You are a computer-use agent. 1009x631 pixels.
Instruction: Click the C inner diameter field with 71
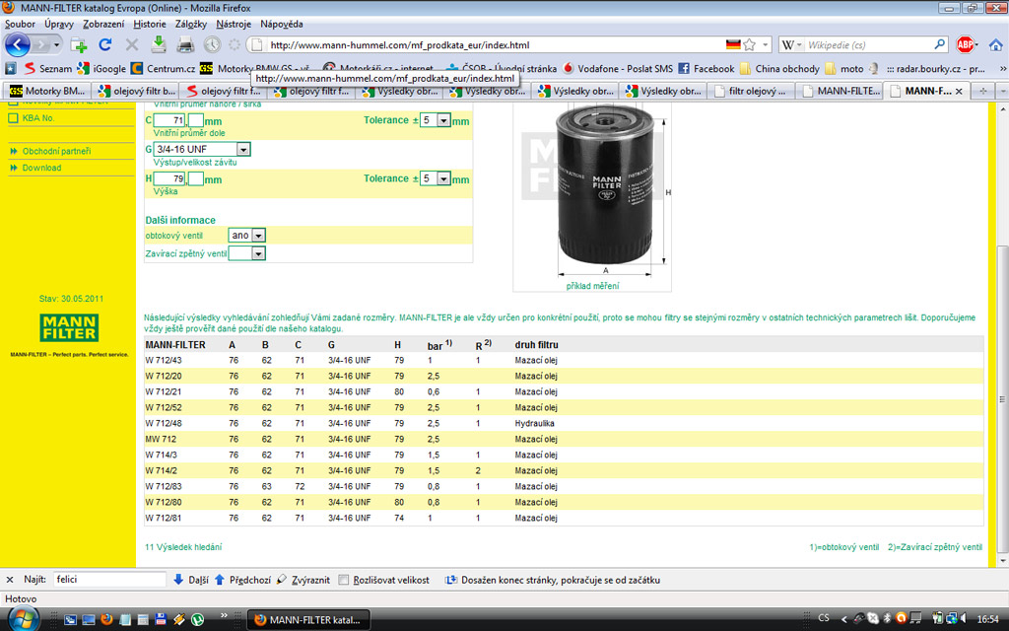[169, 120]
